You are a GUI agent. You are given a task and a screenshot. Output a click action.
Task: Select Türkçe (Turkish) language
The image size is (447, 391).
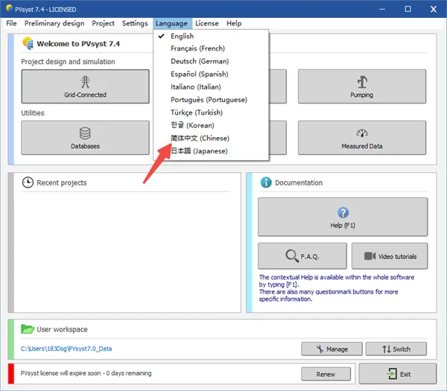coord(211,112)
